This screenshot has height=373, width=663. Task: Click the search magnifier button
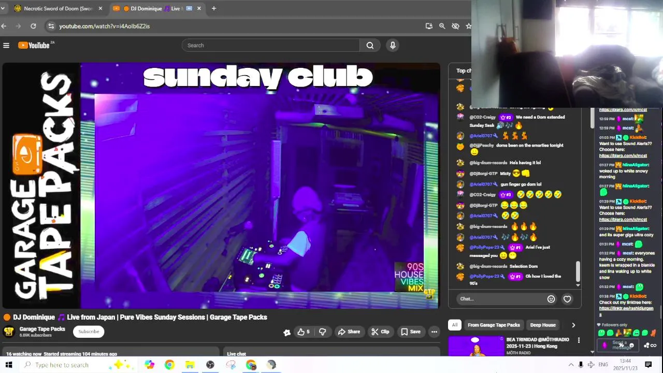point(370,46)
